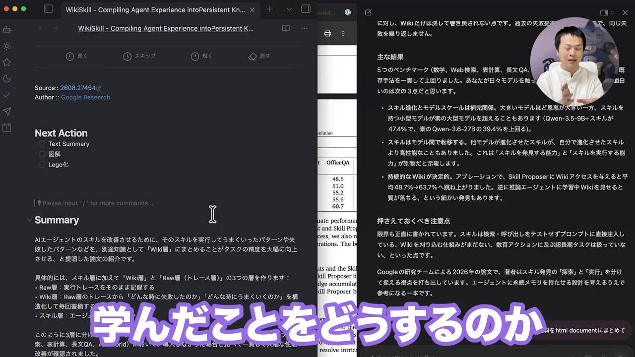Open the calendar icon in ribbon
The image size is (635, 357).
coord(7,127)
